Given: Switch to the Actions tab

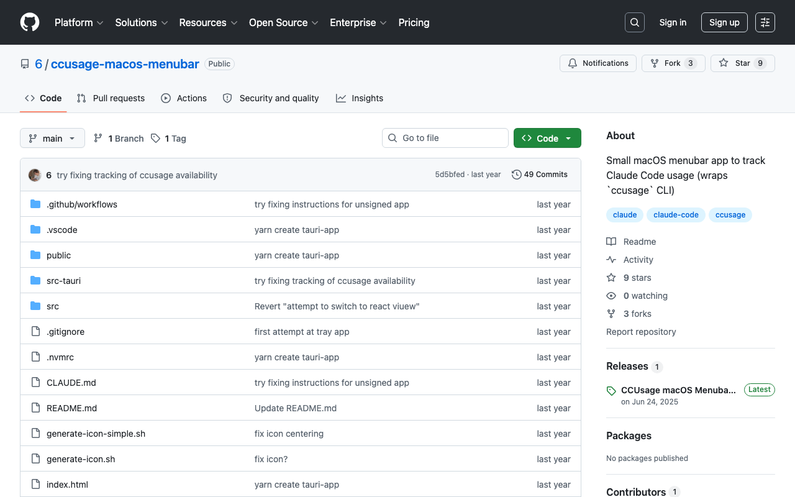Looking at the screenshot, I should click(184, 98).
